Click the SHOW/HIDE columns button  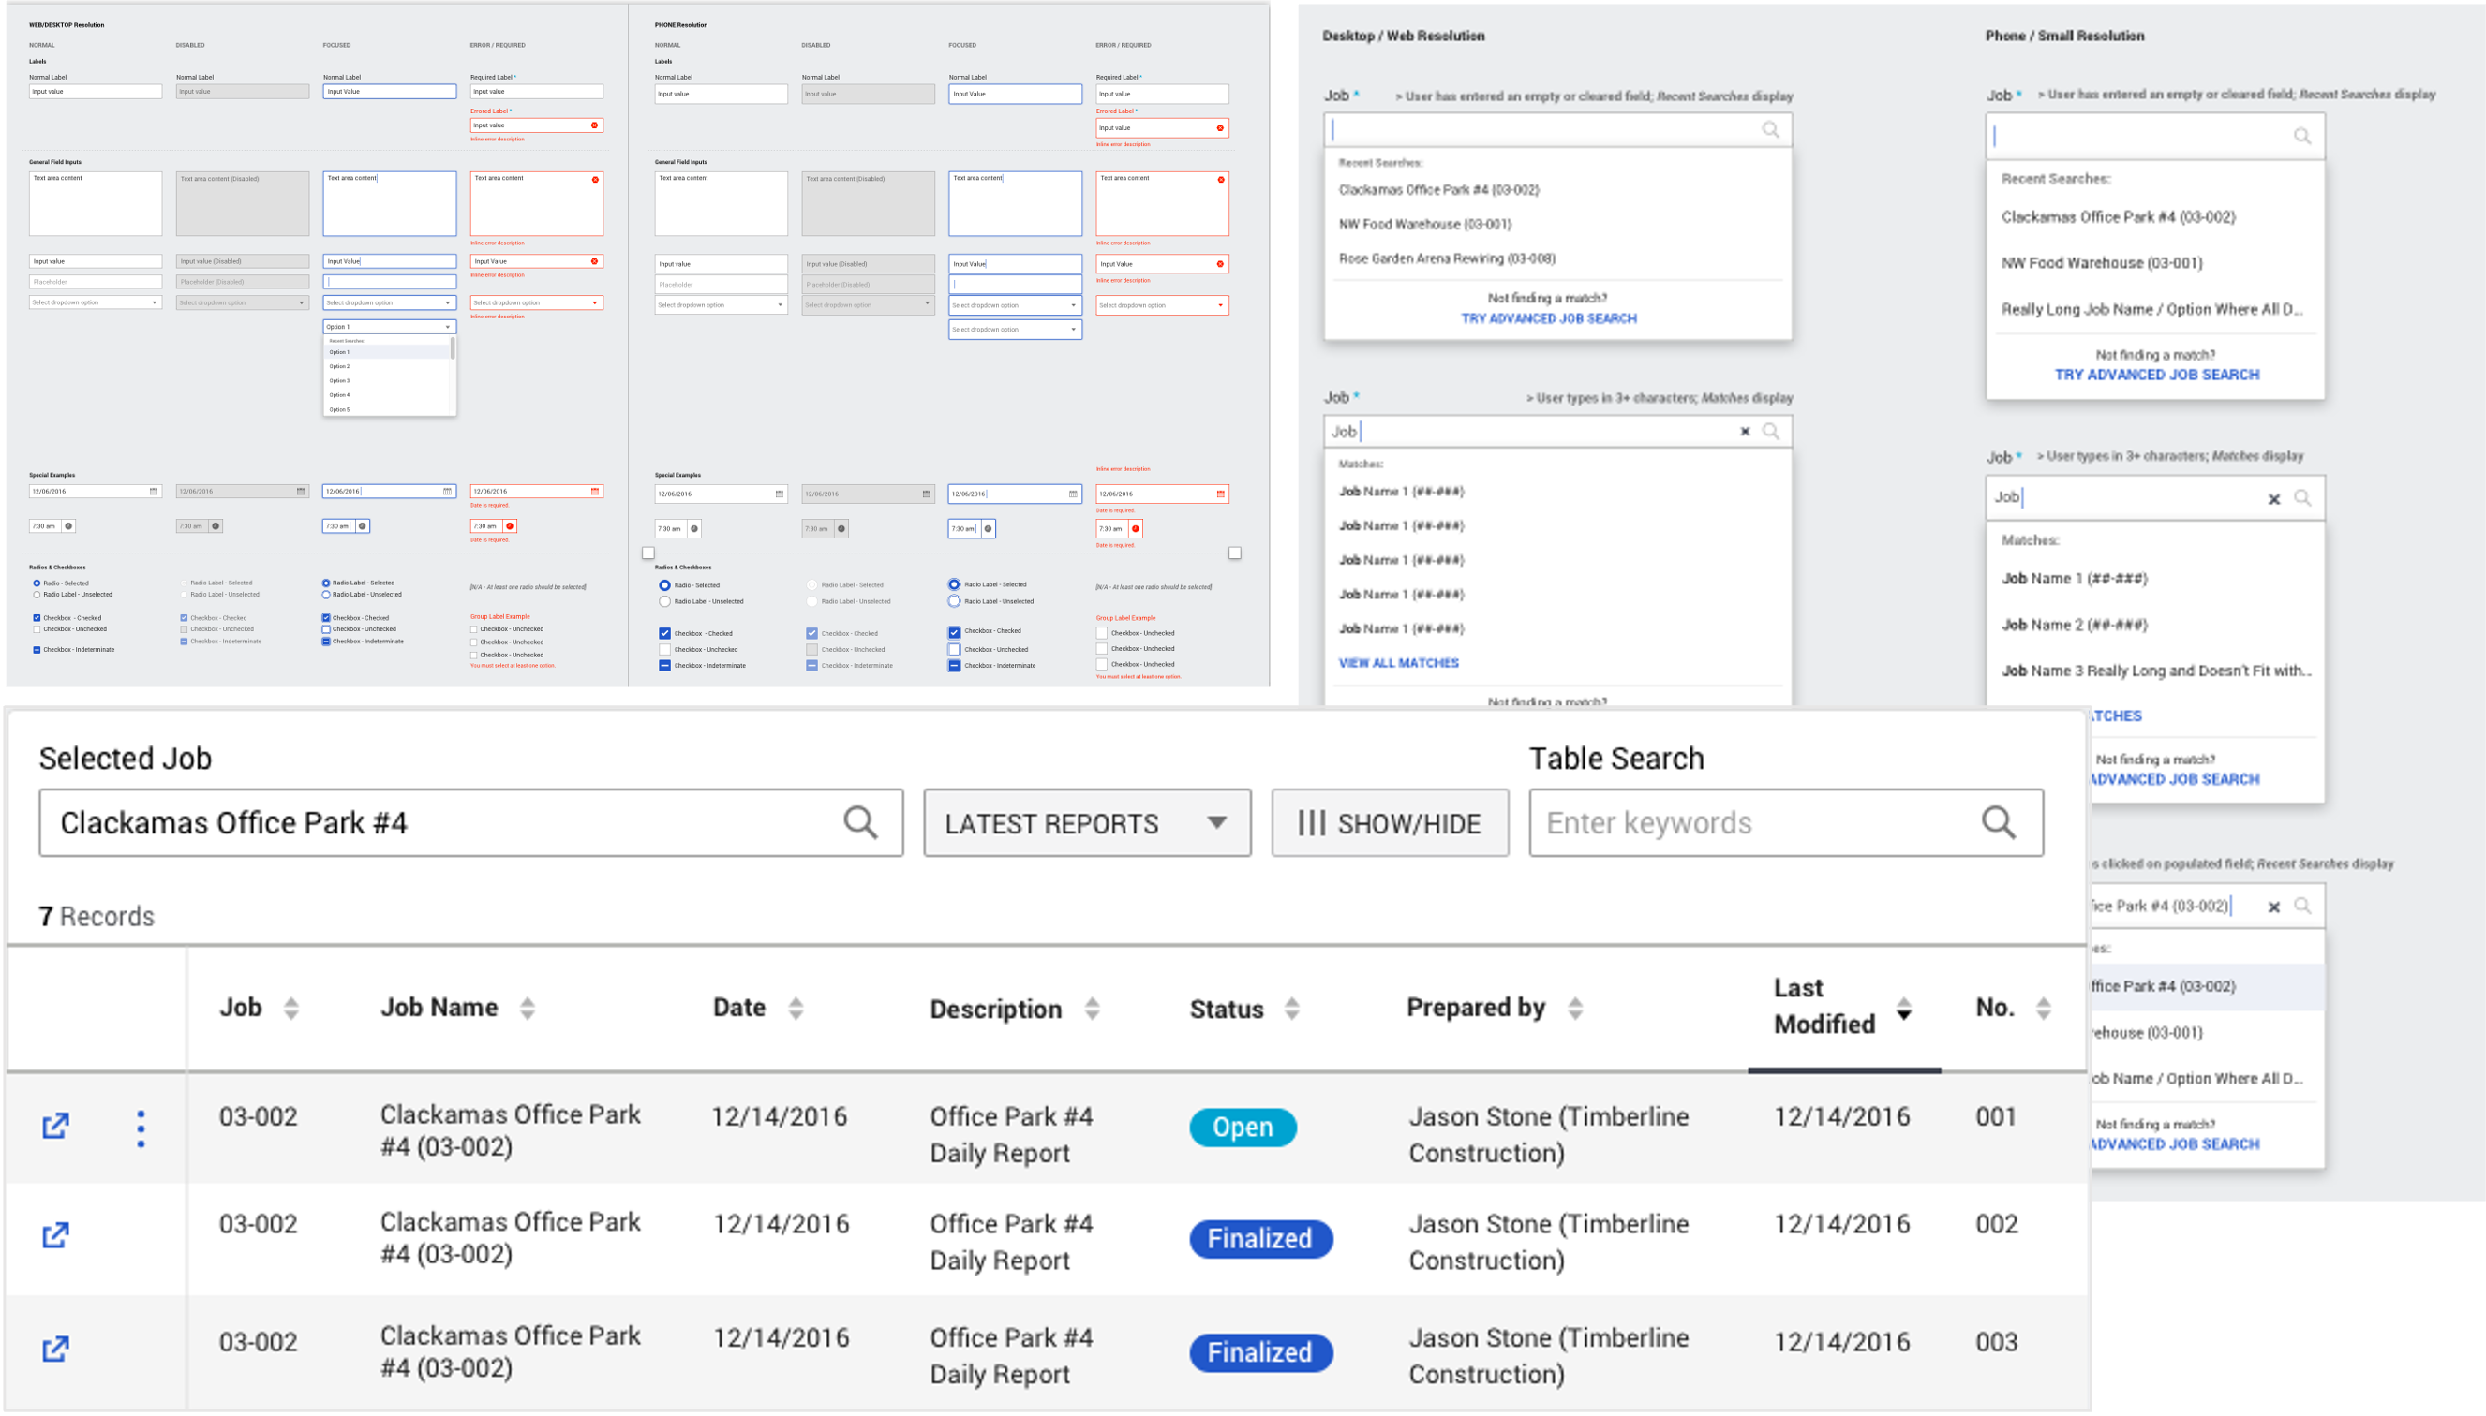tap(1390, 823)
